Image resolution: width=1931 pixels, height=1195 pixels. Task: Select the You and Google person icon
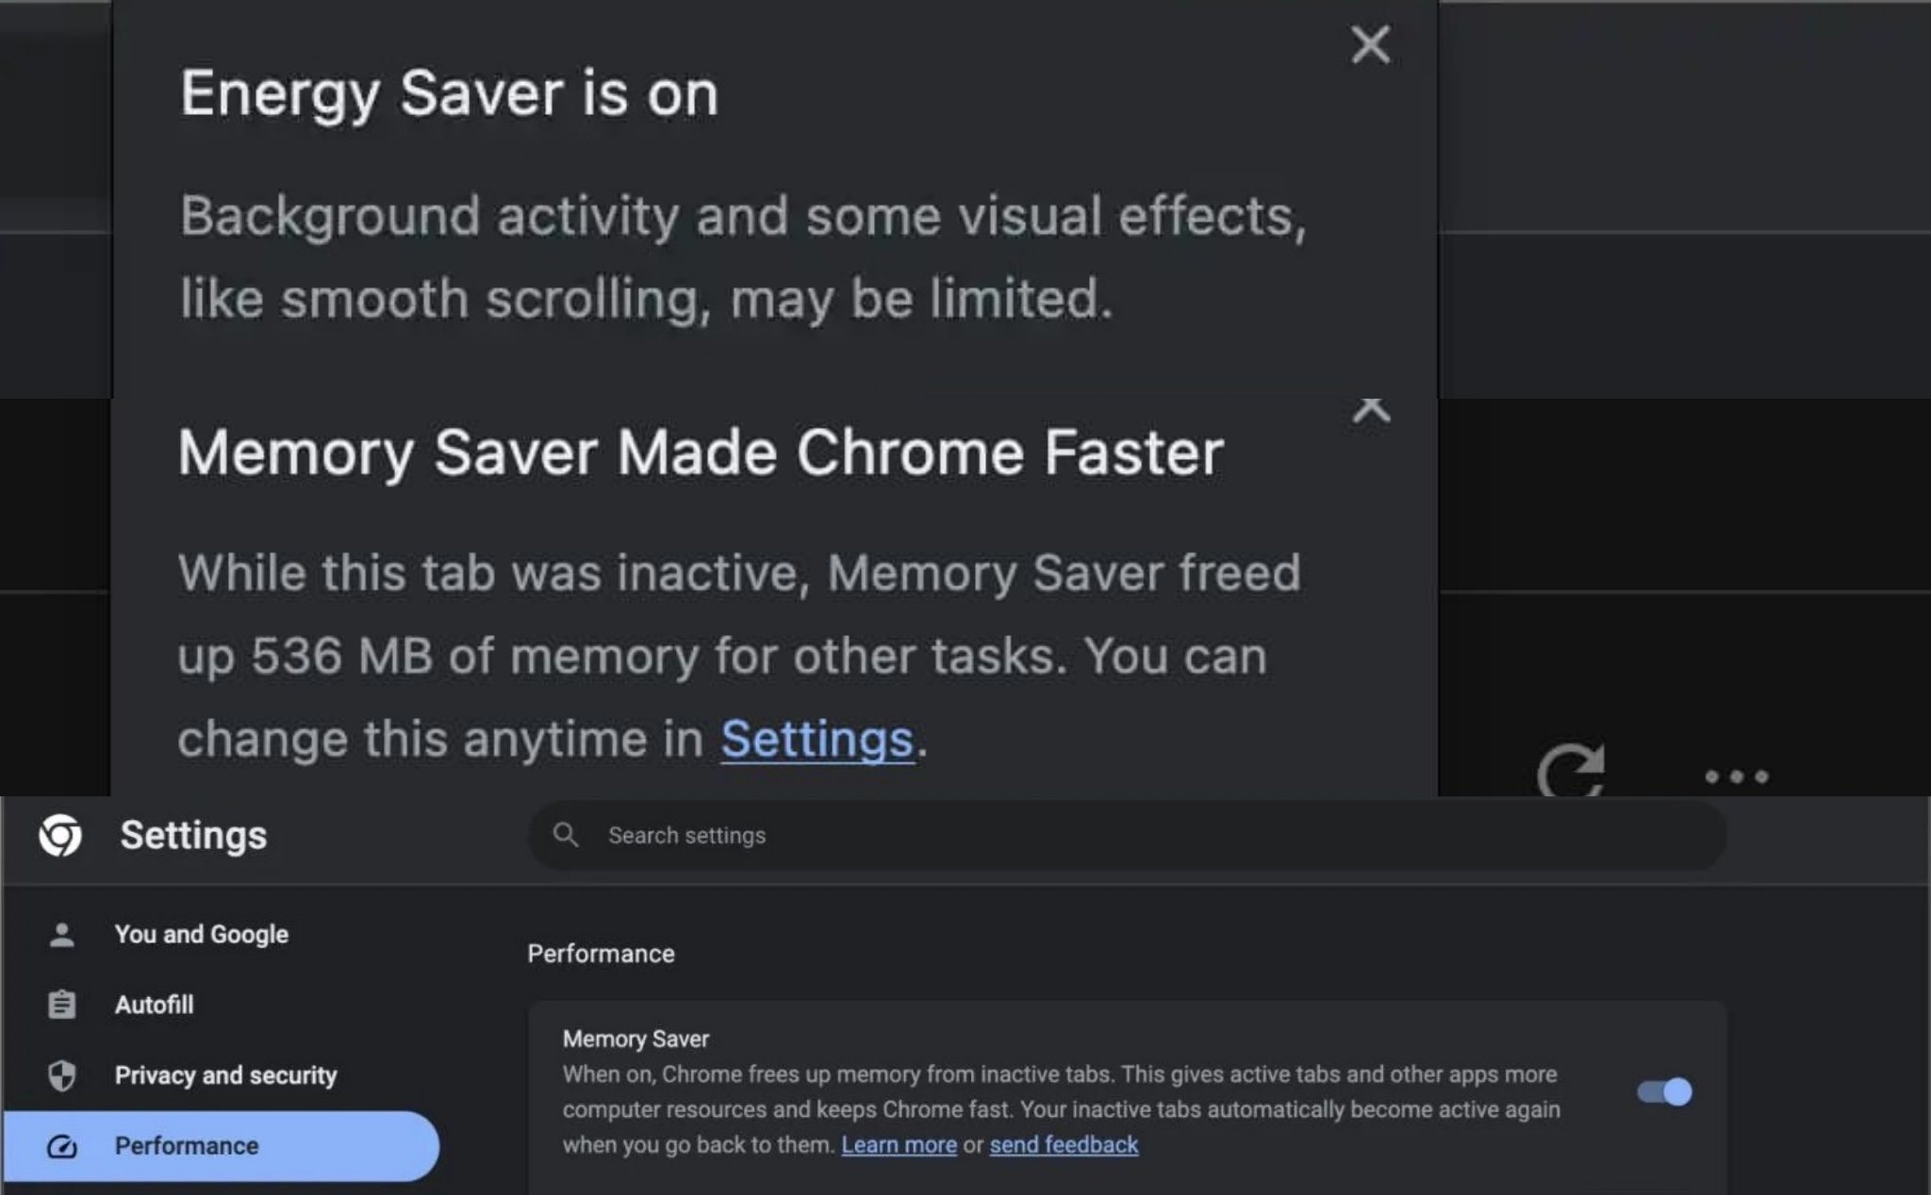tap(62, 934)
